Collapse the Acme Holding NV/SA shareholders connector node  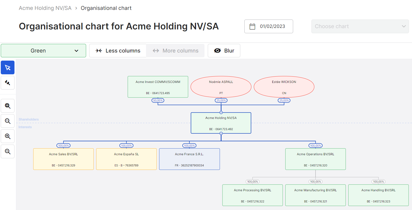point(221,112)
